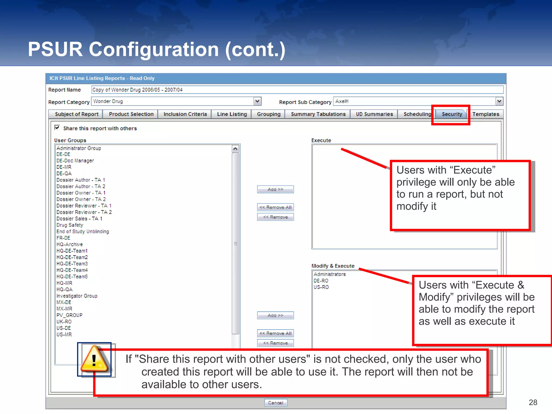Viewport: 552px width, 414px height.
Task: Select Investigator Group in list
Action: click(x=77, y=296)
